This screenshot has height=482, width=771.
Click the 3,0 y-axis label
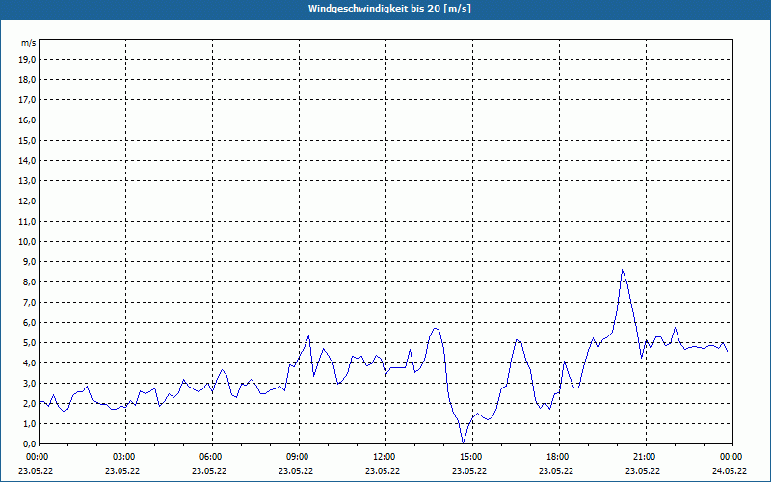30,383
